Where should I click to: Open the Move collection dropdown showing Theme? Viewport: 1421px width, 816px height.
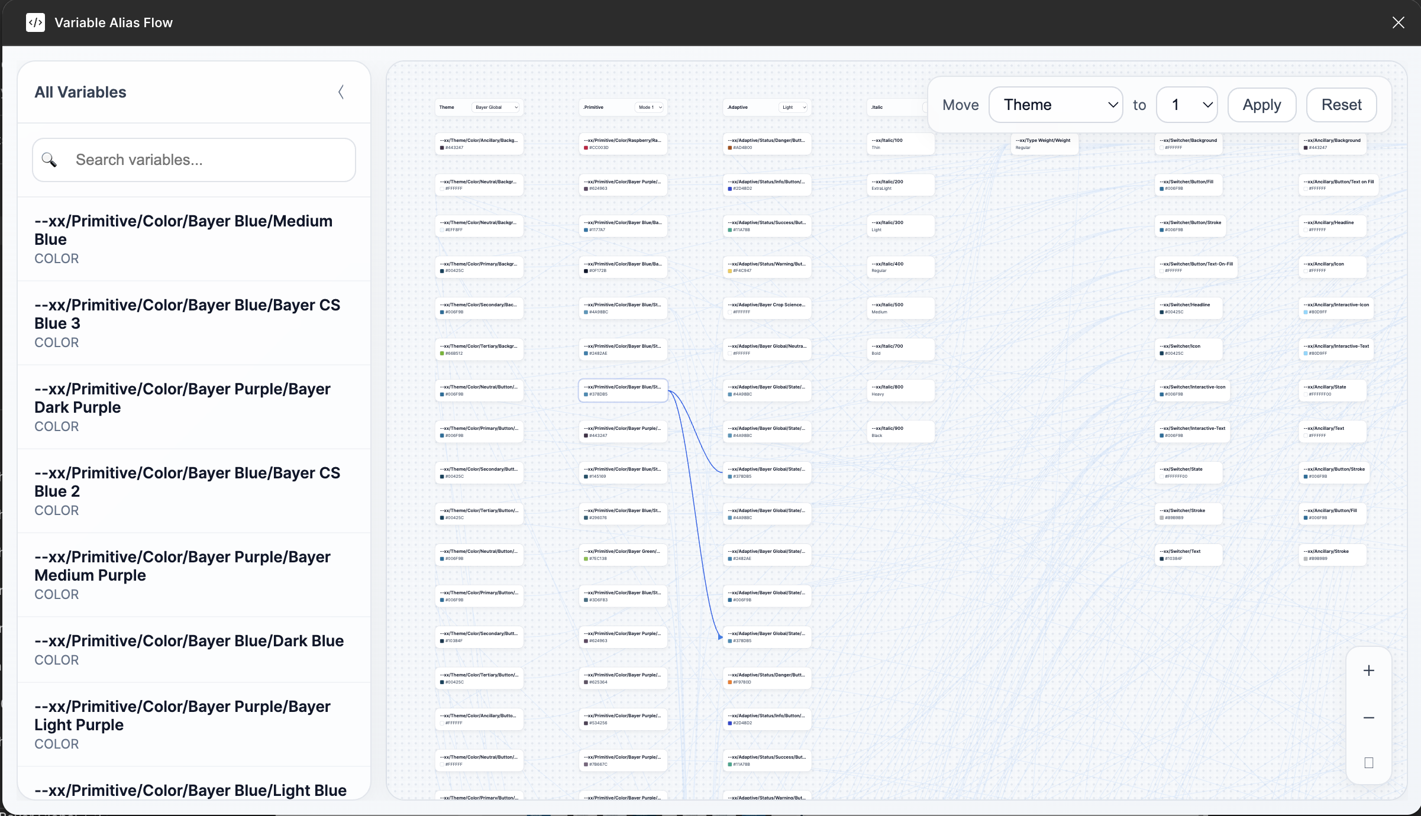[1056, 105]
